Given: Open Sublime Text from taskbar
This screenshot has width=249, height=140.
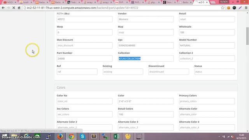Looking at the screenshot, I should [x=94, y=136].
